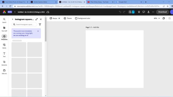Click the Adobe Express logo
The width and height of the screenshot is (173, 97).
pyautogui.click(x=4, y=12)
